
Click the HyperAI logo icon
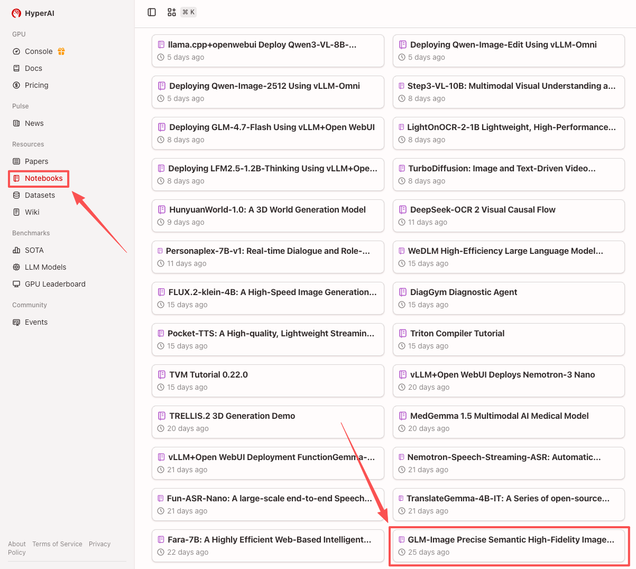click(16, 13)
